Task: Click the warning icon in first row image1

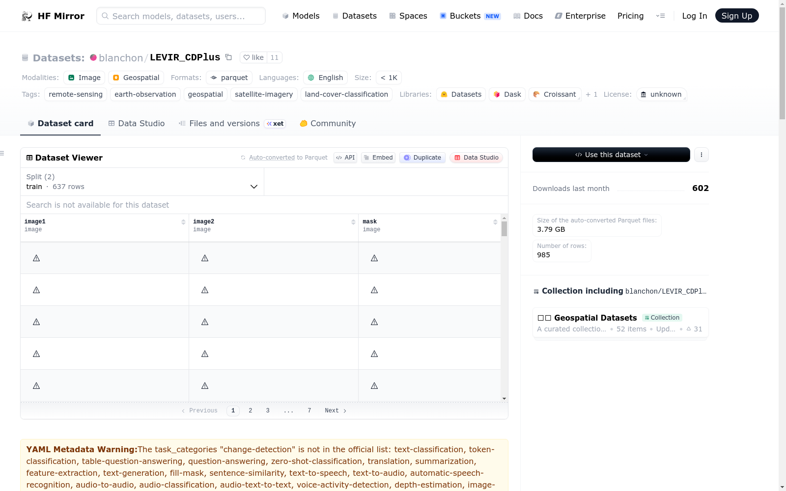Action: (x=36, y=258)
